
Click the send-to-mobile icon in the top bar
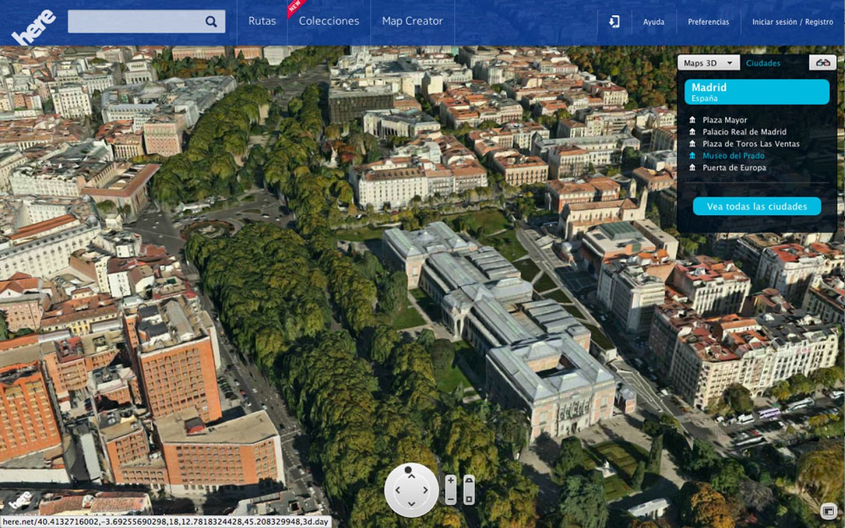coord(613,22)
